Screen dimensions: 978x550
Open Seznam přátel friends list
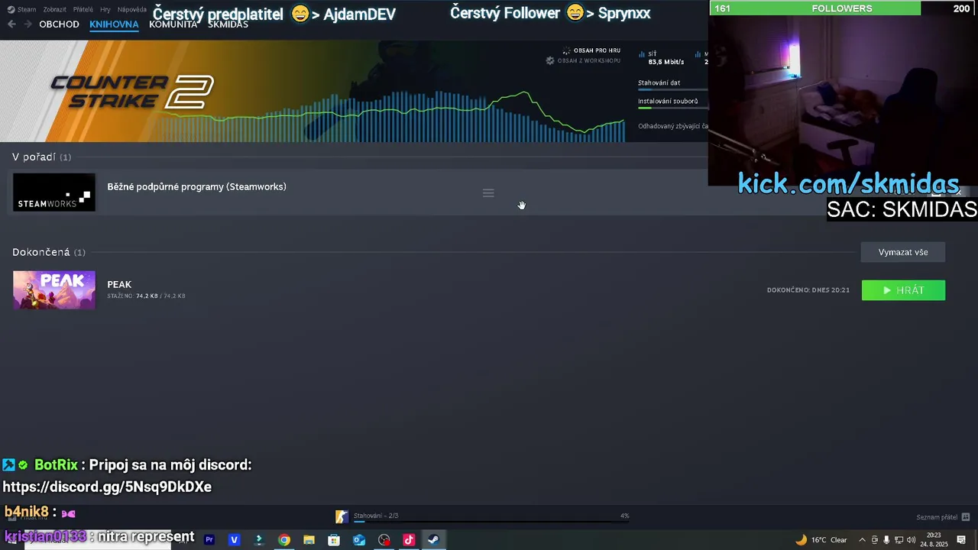[944, 517]
